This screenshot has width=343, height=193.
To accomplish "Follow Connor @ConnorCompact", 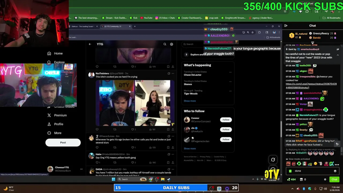I will (x=226, y=120).
